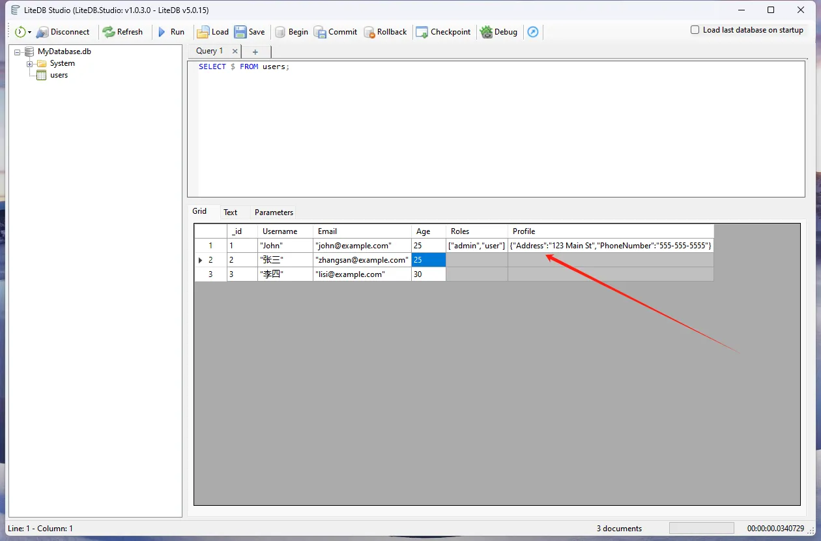Save the query using Save icon
Screen dimensions: 821x541
point(240,32)
